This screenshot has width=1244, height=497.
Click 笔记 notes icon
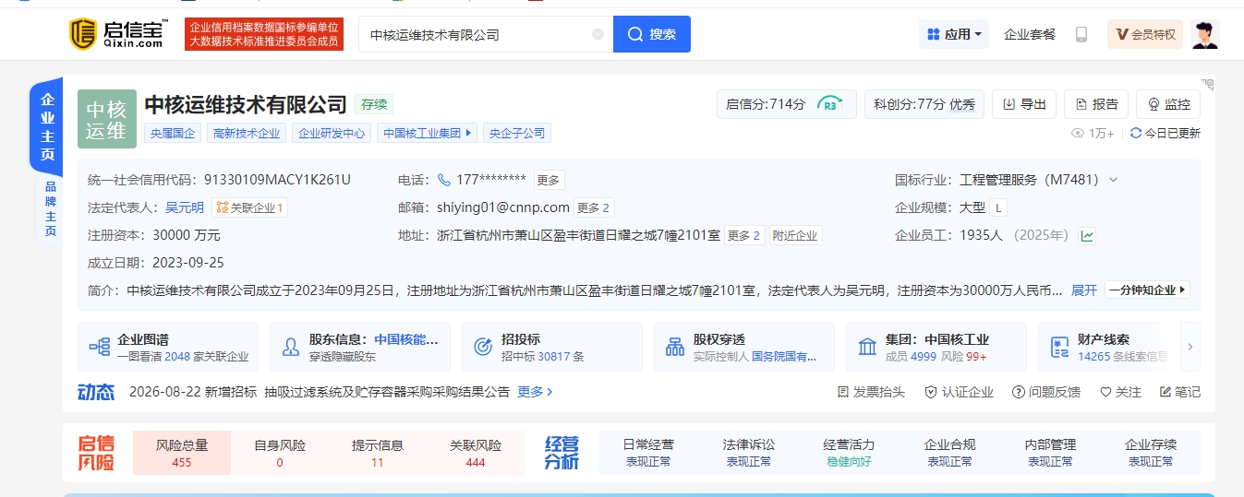pyautogui.click(x=1180, y=392)
